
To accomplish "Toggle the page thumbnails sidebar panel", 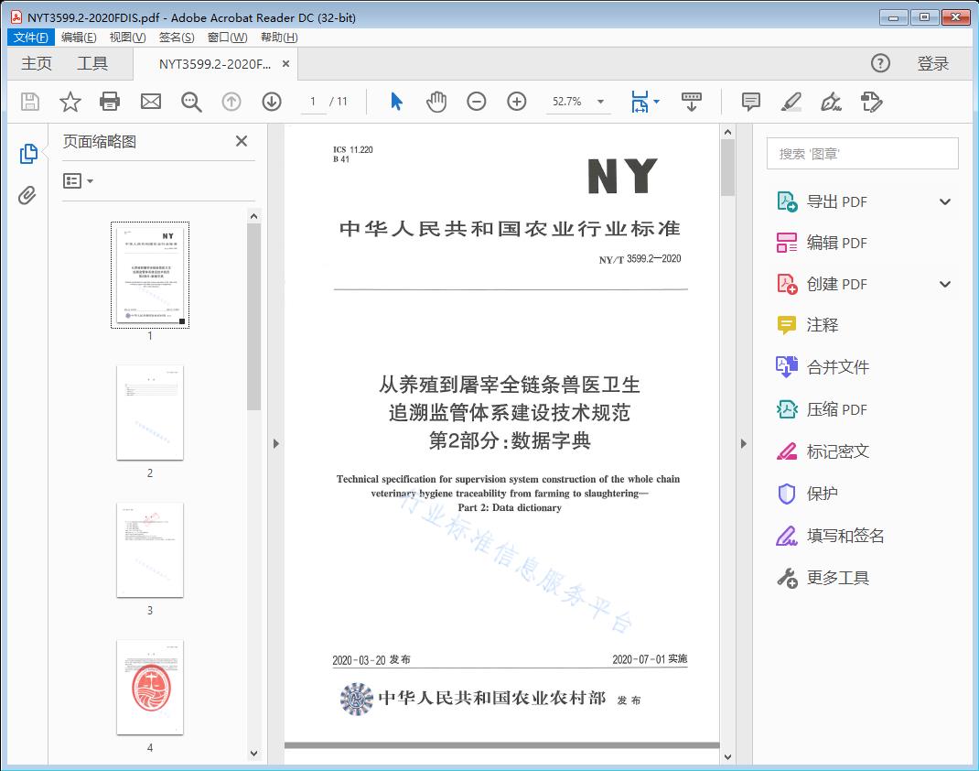I will click(x=28, y=153).
